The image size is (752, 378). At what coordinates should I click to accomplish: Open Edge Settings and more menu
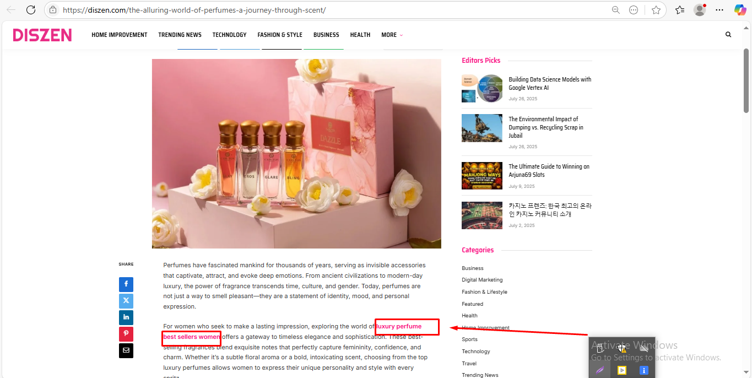click(x=719, y=10)
